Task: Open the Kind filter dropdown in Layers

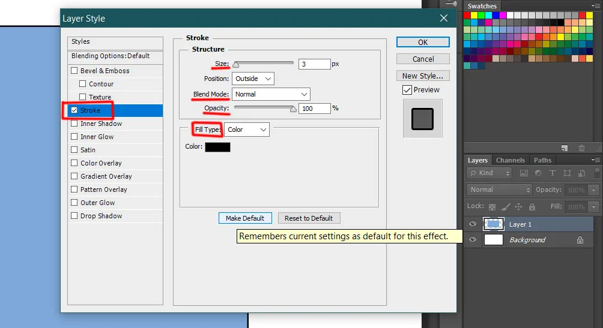Action: (489, 173)
